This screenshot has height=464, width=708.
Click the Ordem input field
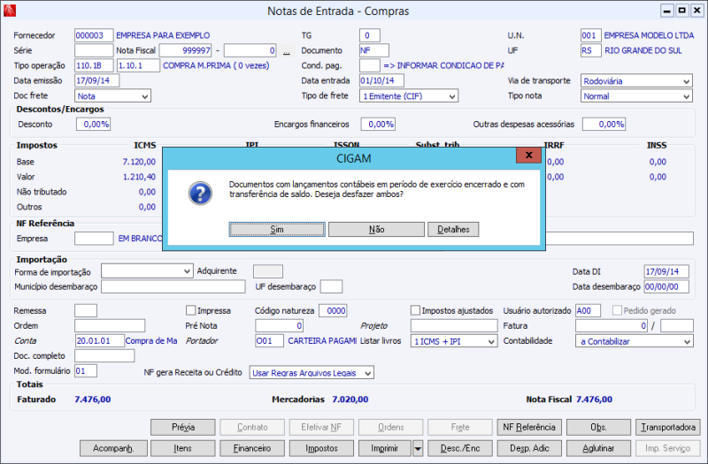click(110, 325)
